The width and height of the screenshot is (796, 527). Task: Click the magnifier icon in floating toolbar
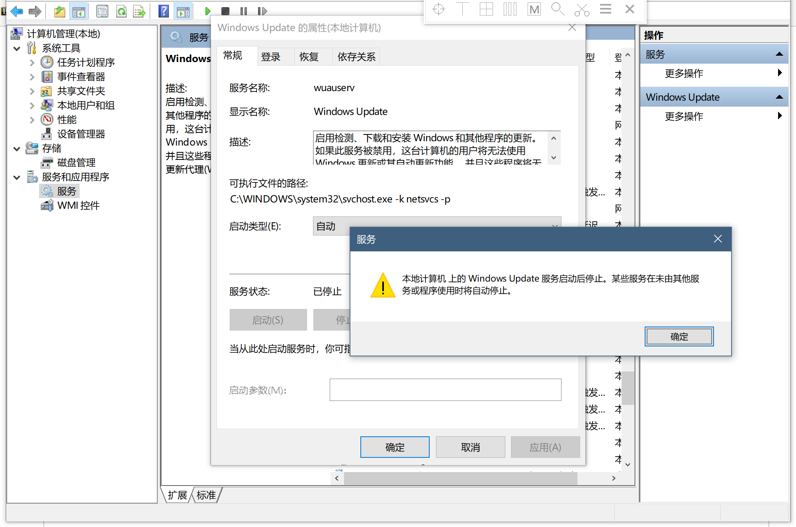coord(558,9)
